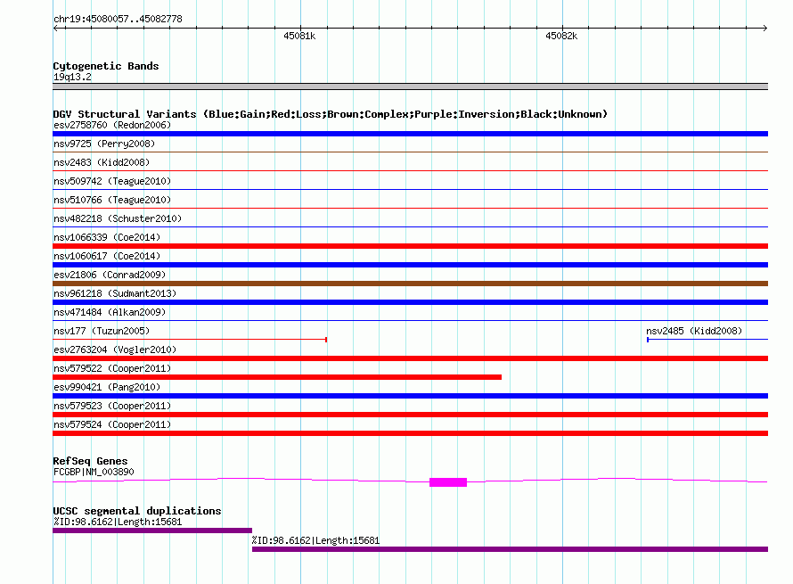The width and height of the screenshot is (793, 584).
Task: Open variant esv2763204 (Vogler2010) label
Action: pos(115,350)
